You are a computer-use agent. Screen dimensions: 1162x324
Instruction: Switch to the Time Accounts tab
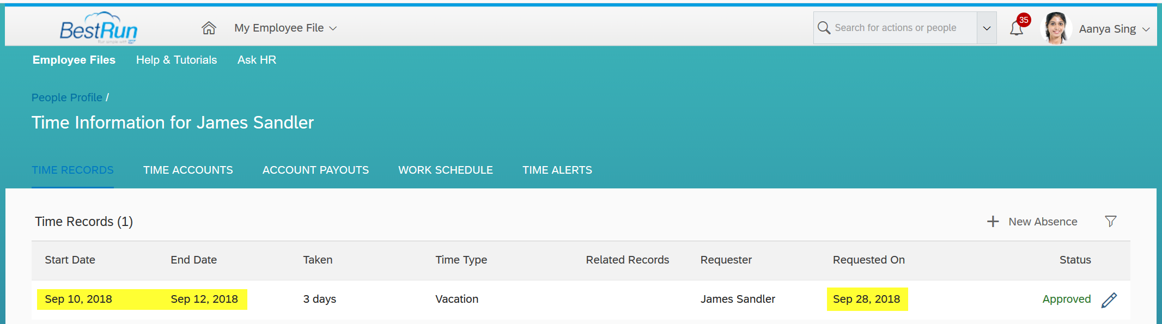[x=188, y=170]
